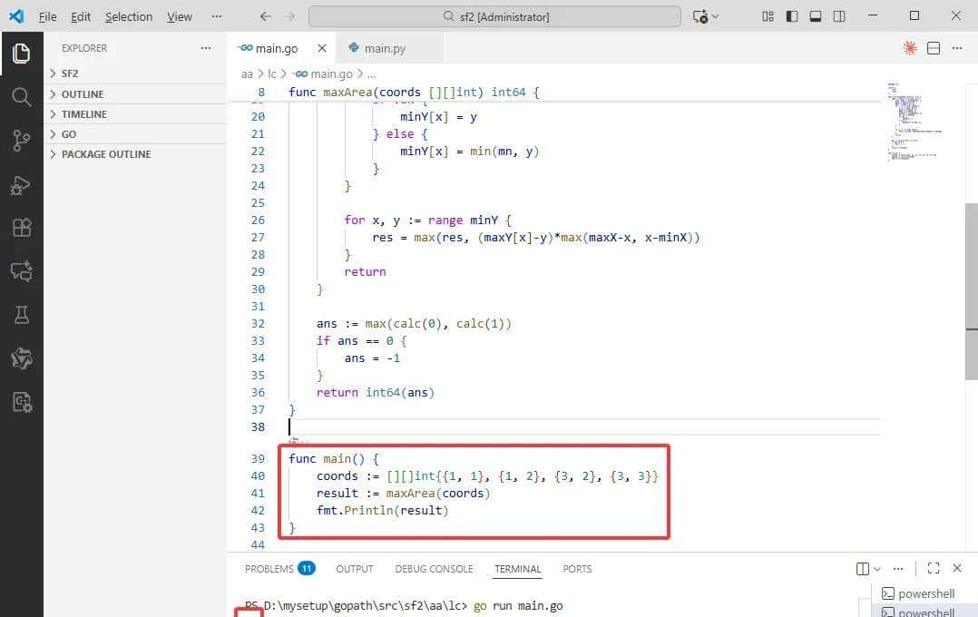Open the chat icon in activity bar
Viewport: 978px width, 617px height.
click(x=21, y=270)
